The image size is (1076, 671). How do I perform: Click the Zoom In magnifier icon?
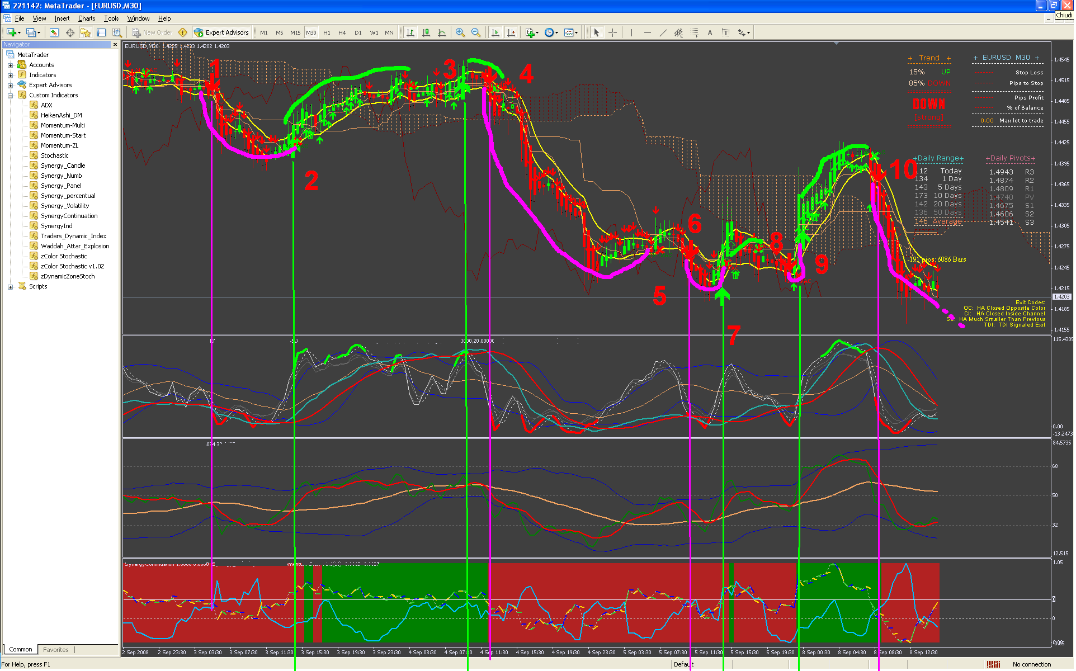460,32
